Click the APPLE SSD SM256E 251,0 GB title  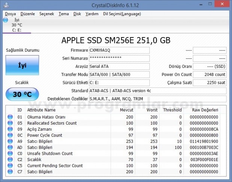click(x=116, y=40)
